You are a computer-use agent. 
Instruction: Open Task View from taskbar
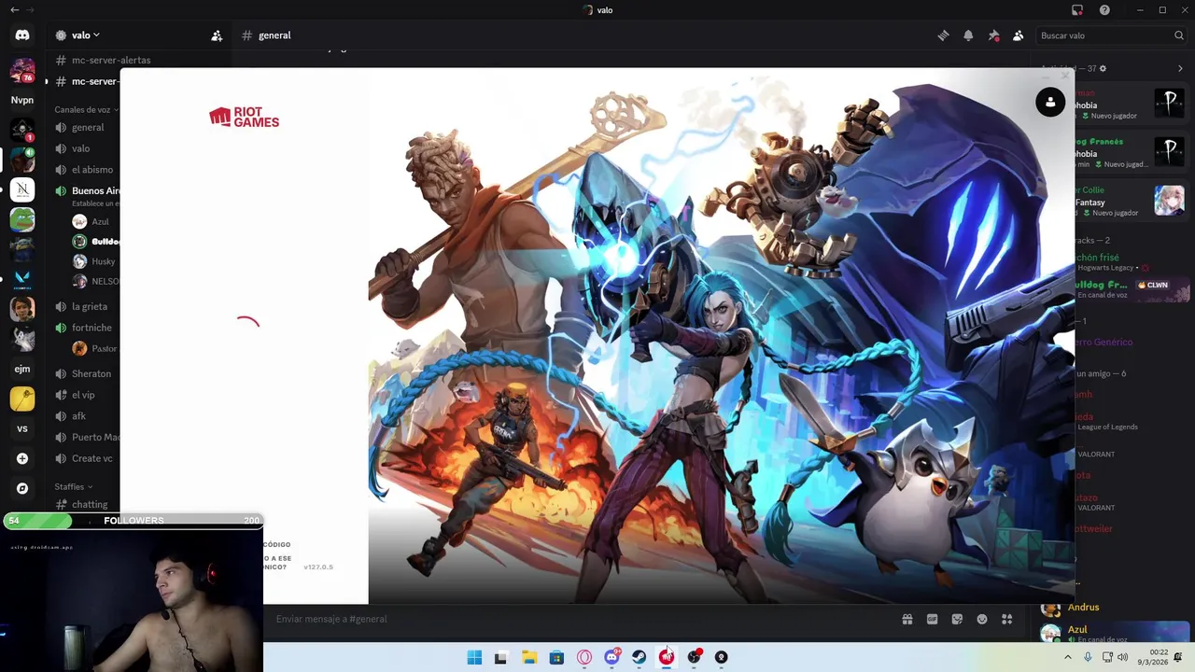[501, 657]
